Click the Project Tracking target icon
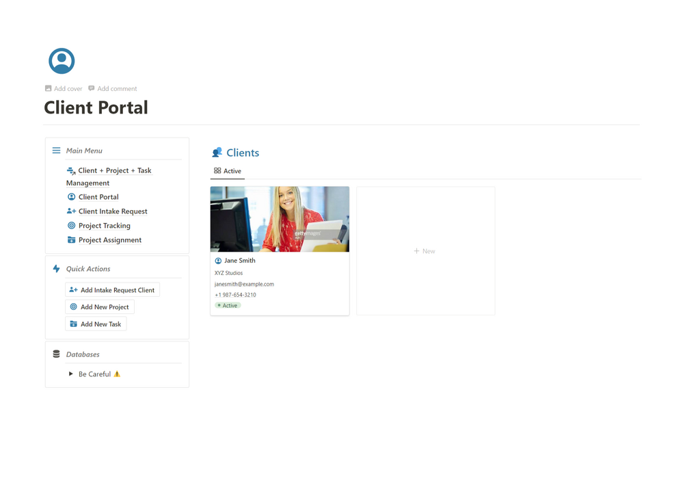Image resolution: width=687 pixels, height=496 pixels. pyautogui.click(x=71, y=225)
